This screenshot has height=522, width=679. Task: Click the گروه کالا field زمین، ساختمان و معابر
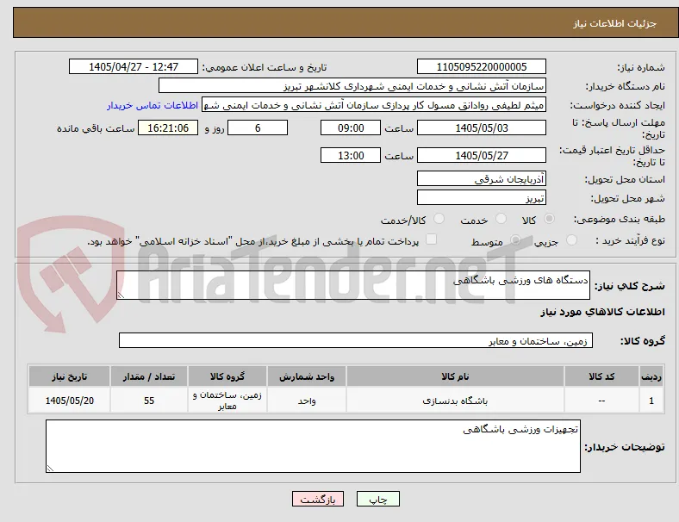coord(356,340)
